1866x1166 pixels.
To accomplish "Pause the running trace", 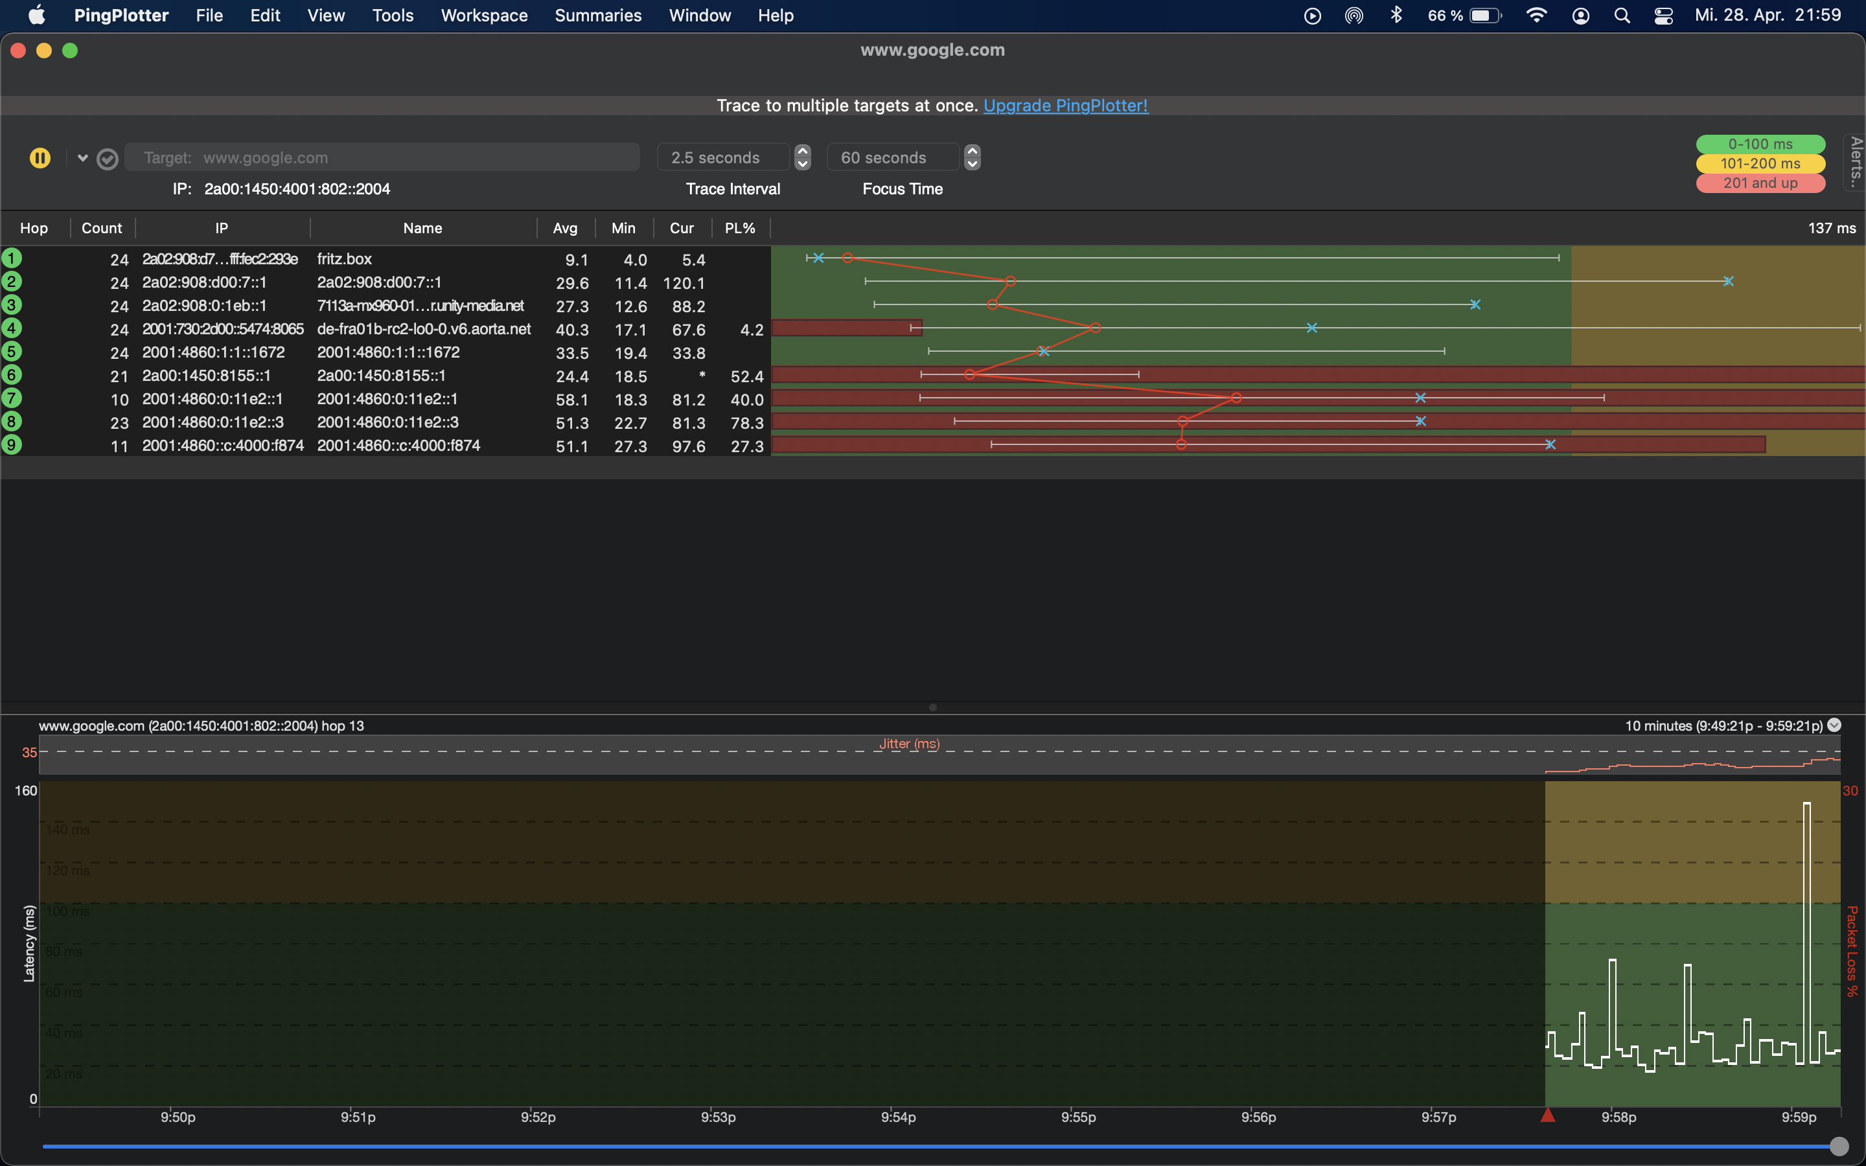I will tap(40, 158).
